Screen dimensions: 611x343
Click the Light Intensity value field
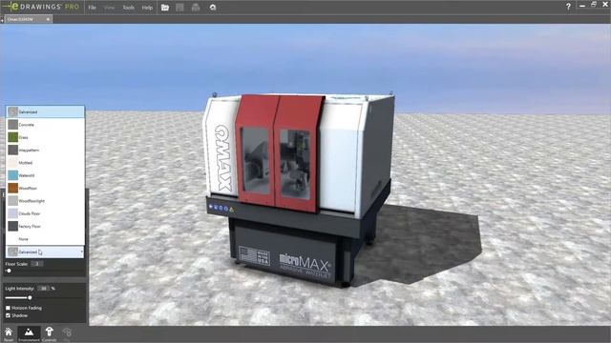pyautogui.click(x=44, y=289)
